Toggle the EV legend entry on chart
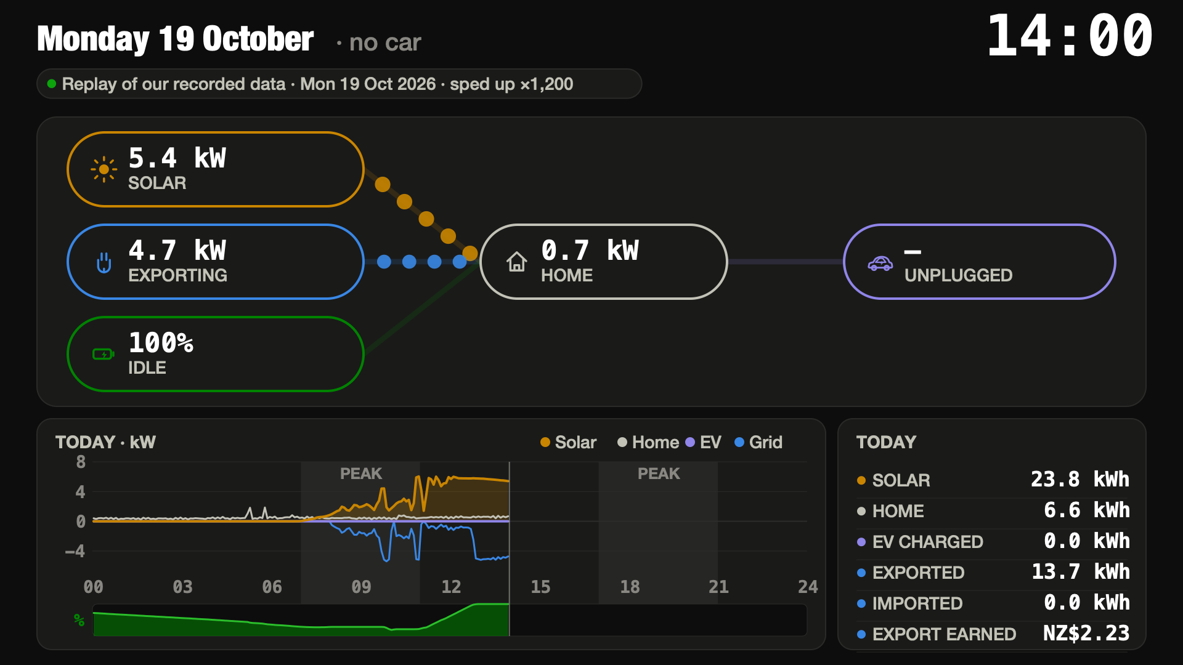Image resolution: width=1183 pixels, height=665 pixels. (x=703, y=442)
